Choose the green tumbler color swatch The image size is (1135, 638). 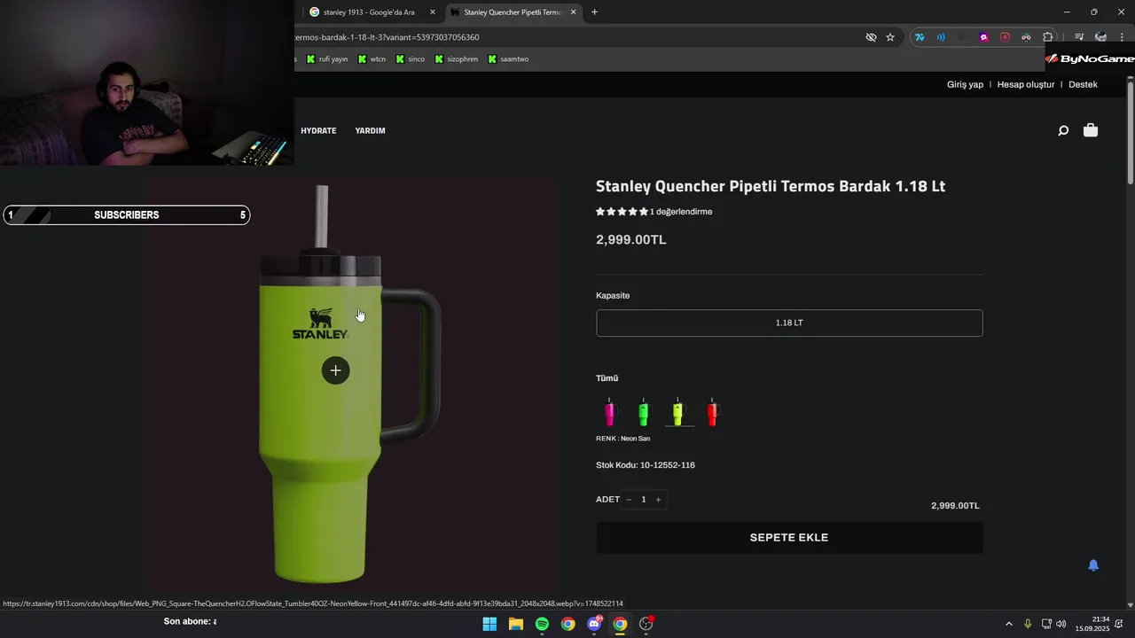(x=644, y=412)
